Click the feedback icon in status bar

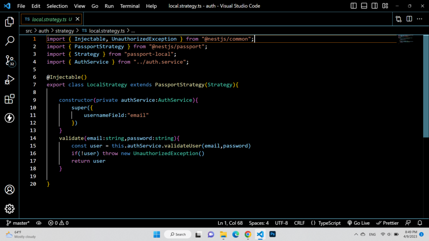click(x=408, y=223)
